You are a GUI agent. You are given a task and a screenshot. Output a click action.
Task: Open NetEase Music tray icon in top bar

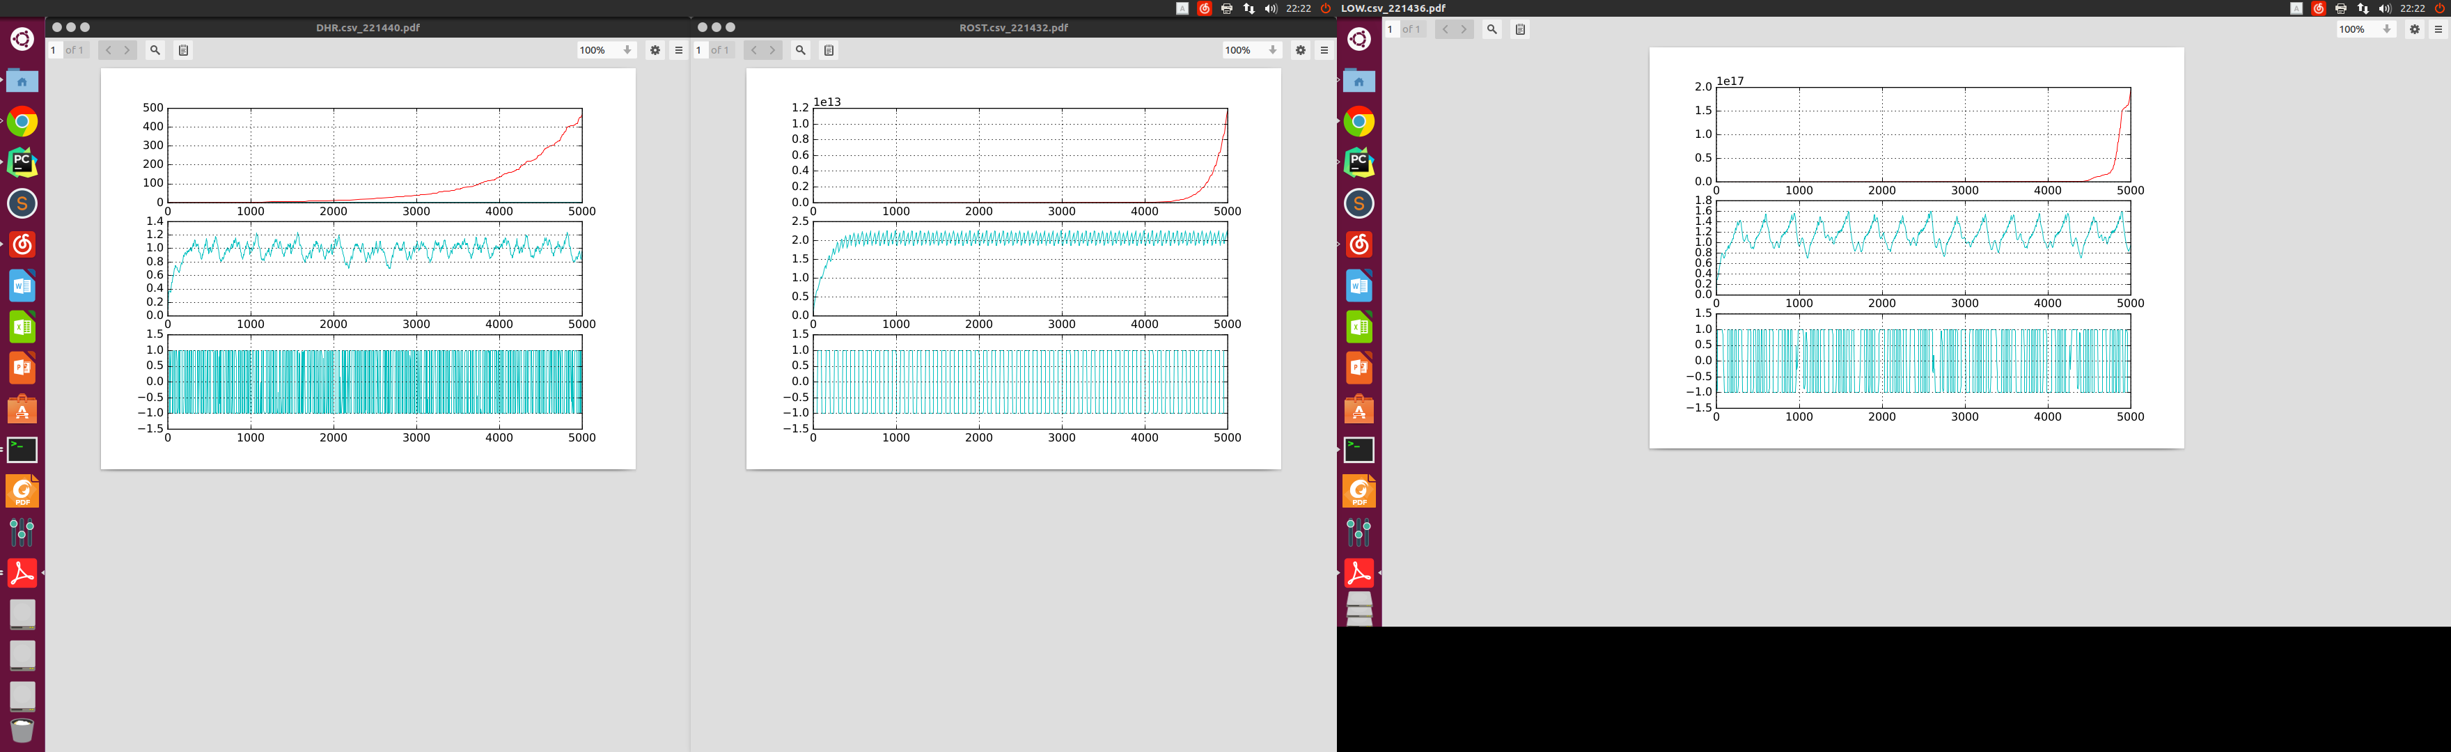pyautogui.click(x=1205, y=8)
